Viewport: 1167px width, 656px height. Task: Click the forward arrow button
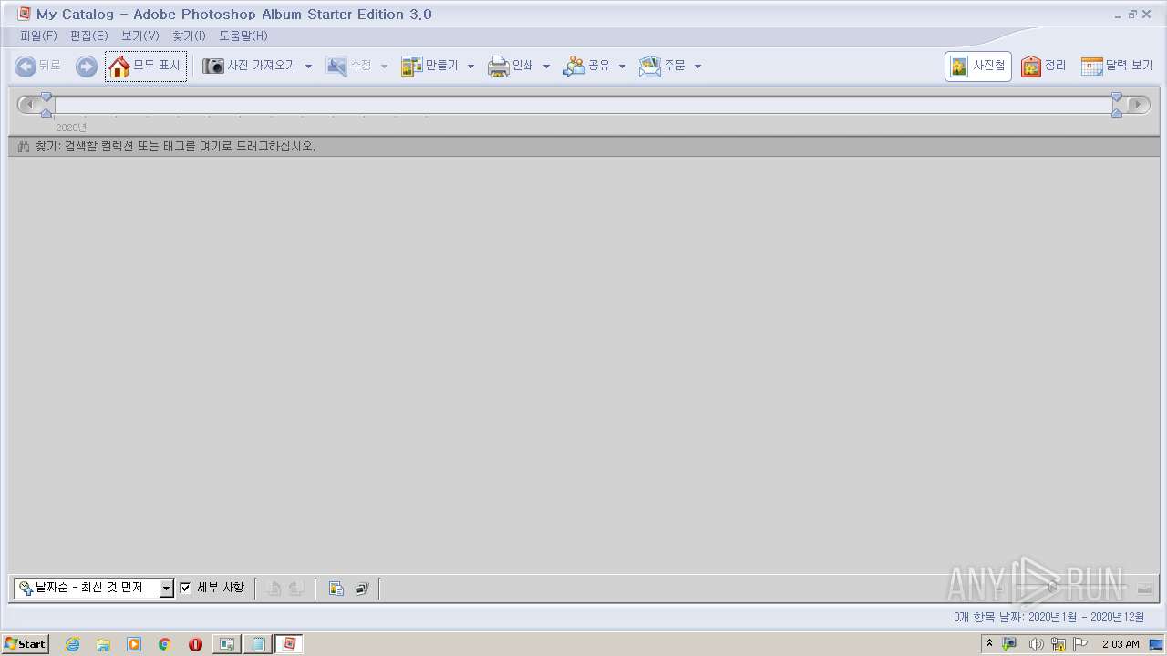click(x=87, y=66)
